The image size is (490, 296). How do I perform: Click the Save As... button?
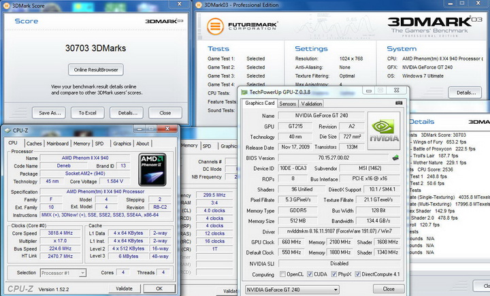pos(49,113)
